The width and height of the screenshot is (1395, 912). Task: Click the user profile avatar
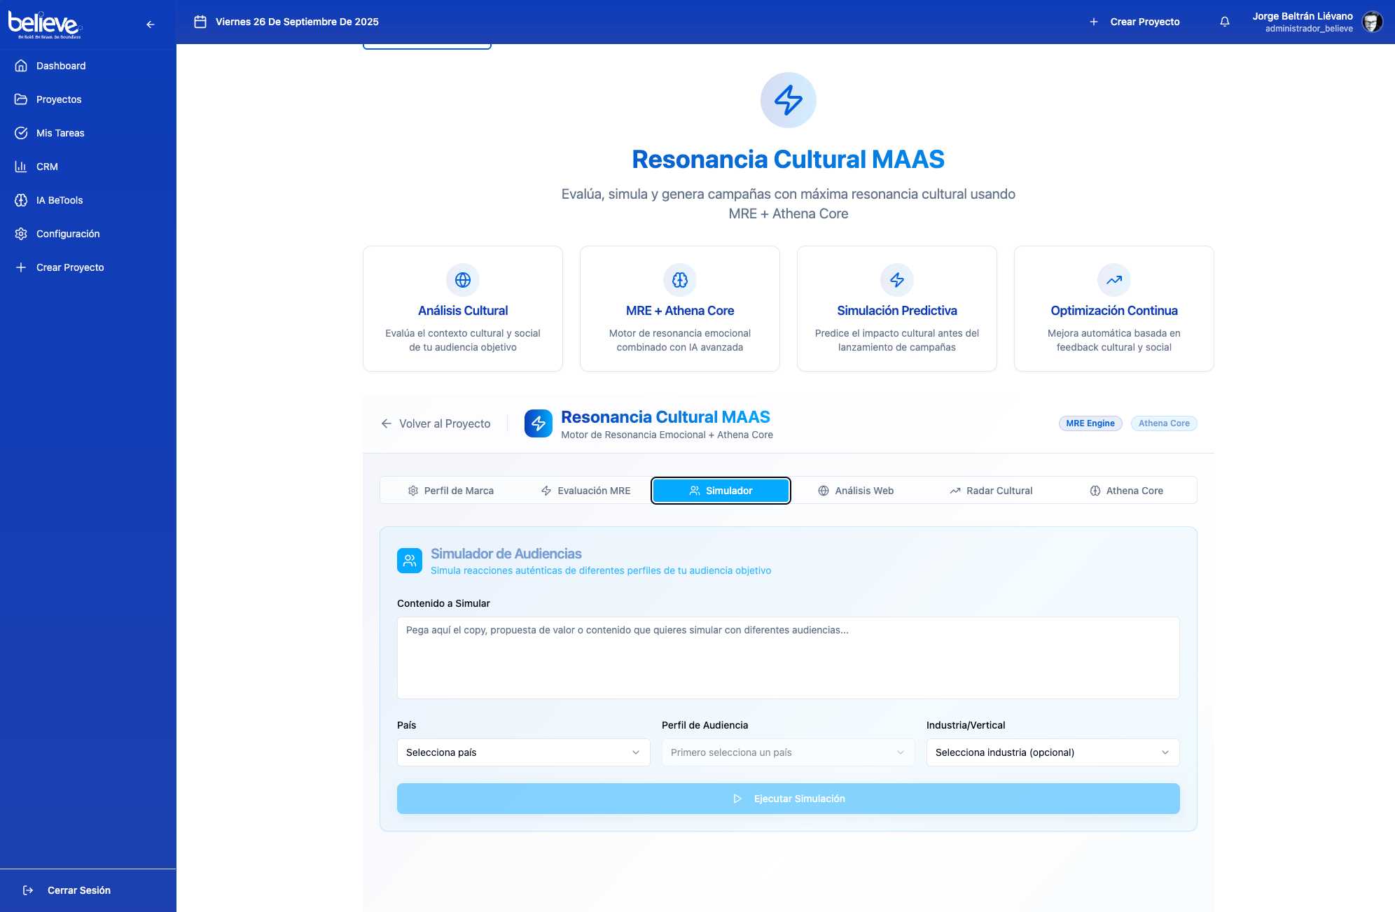(x=1372, y=22)
